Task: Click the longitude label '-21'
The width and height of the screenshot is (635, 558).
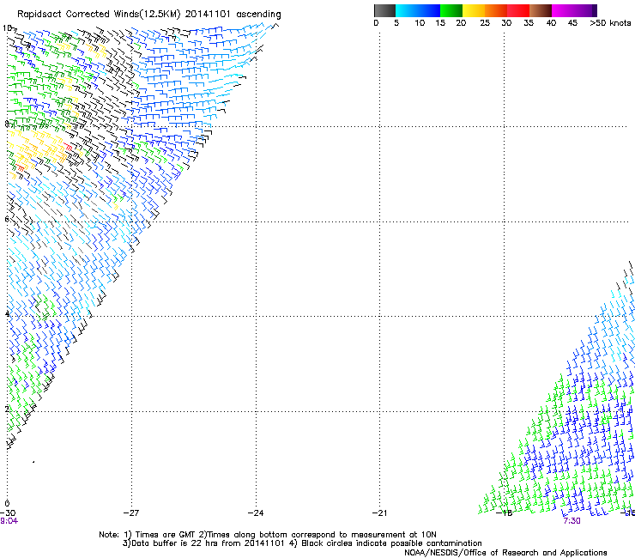Action: pyautogui.click(x=379, y=513)
